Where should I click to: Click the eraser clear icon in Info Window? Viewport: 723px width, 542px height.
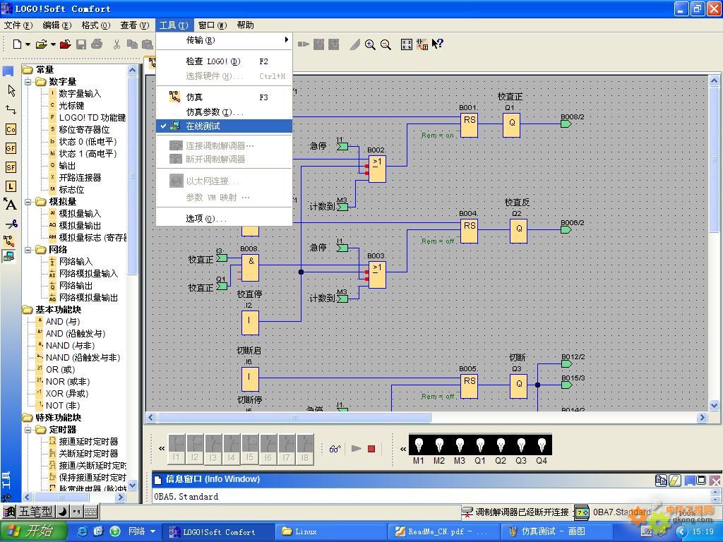coord(674,481)
